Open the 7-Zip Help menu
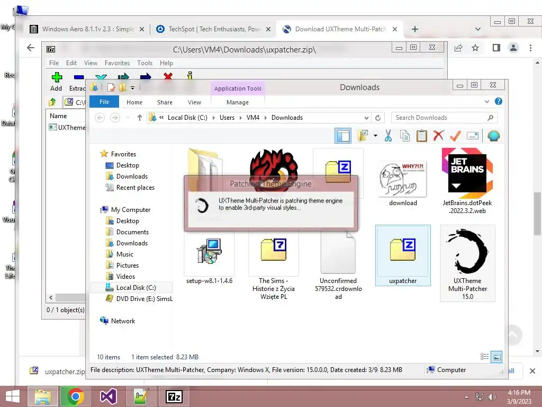This screenshot has width=542, height=407. click(x=166, y=63)
